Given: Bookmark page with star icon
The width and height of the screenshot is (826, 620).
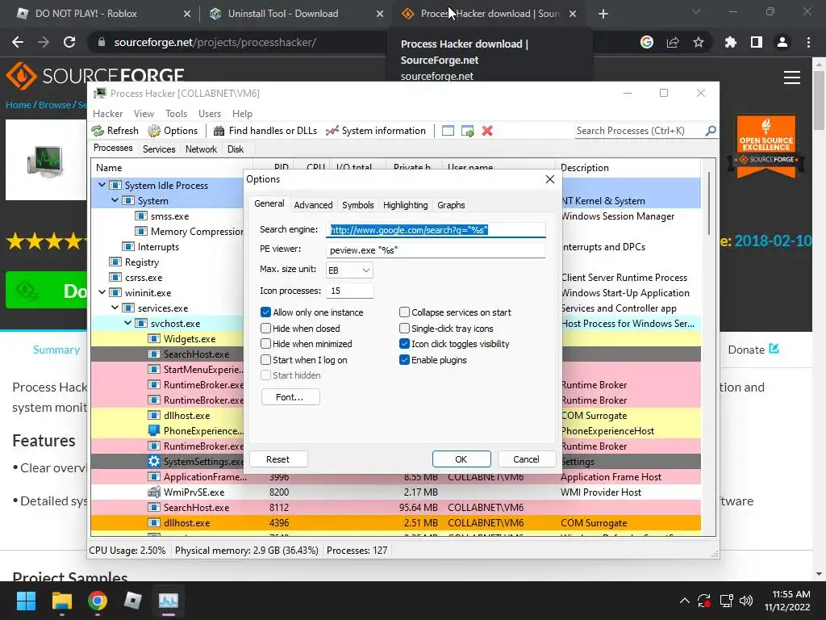Looking at the screenshot, I should (x=699, y=42).
